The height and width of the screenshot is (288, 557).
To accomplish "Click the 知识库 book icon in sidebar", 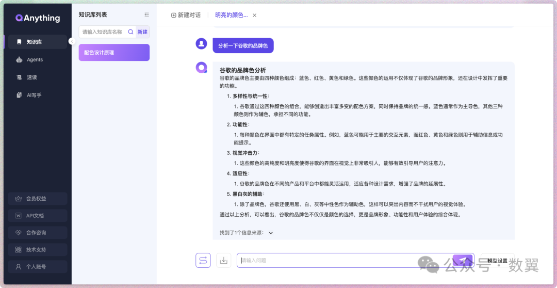I will [19, 42].
